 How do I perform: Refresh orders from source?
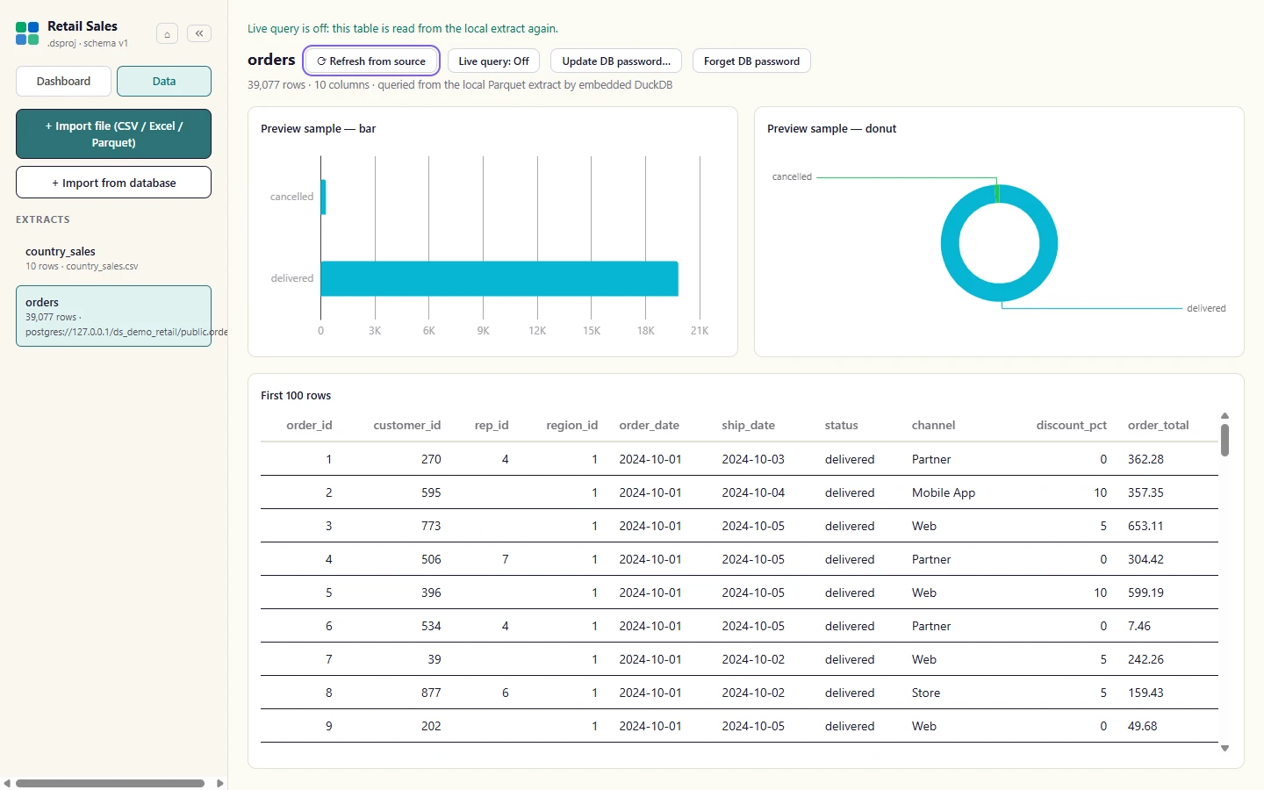[x=371, y=61]
